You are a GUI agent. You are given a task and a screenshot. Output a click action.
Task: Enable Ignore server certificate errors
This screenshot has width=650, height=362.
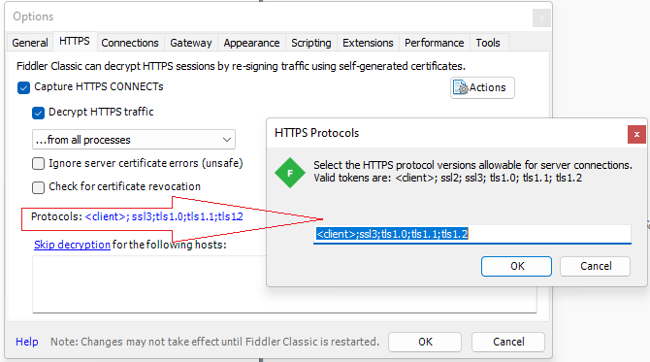pyautogui.click(x=38, y=163)
